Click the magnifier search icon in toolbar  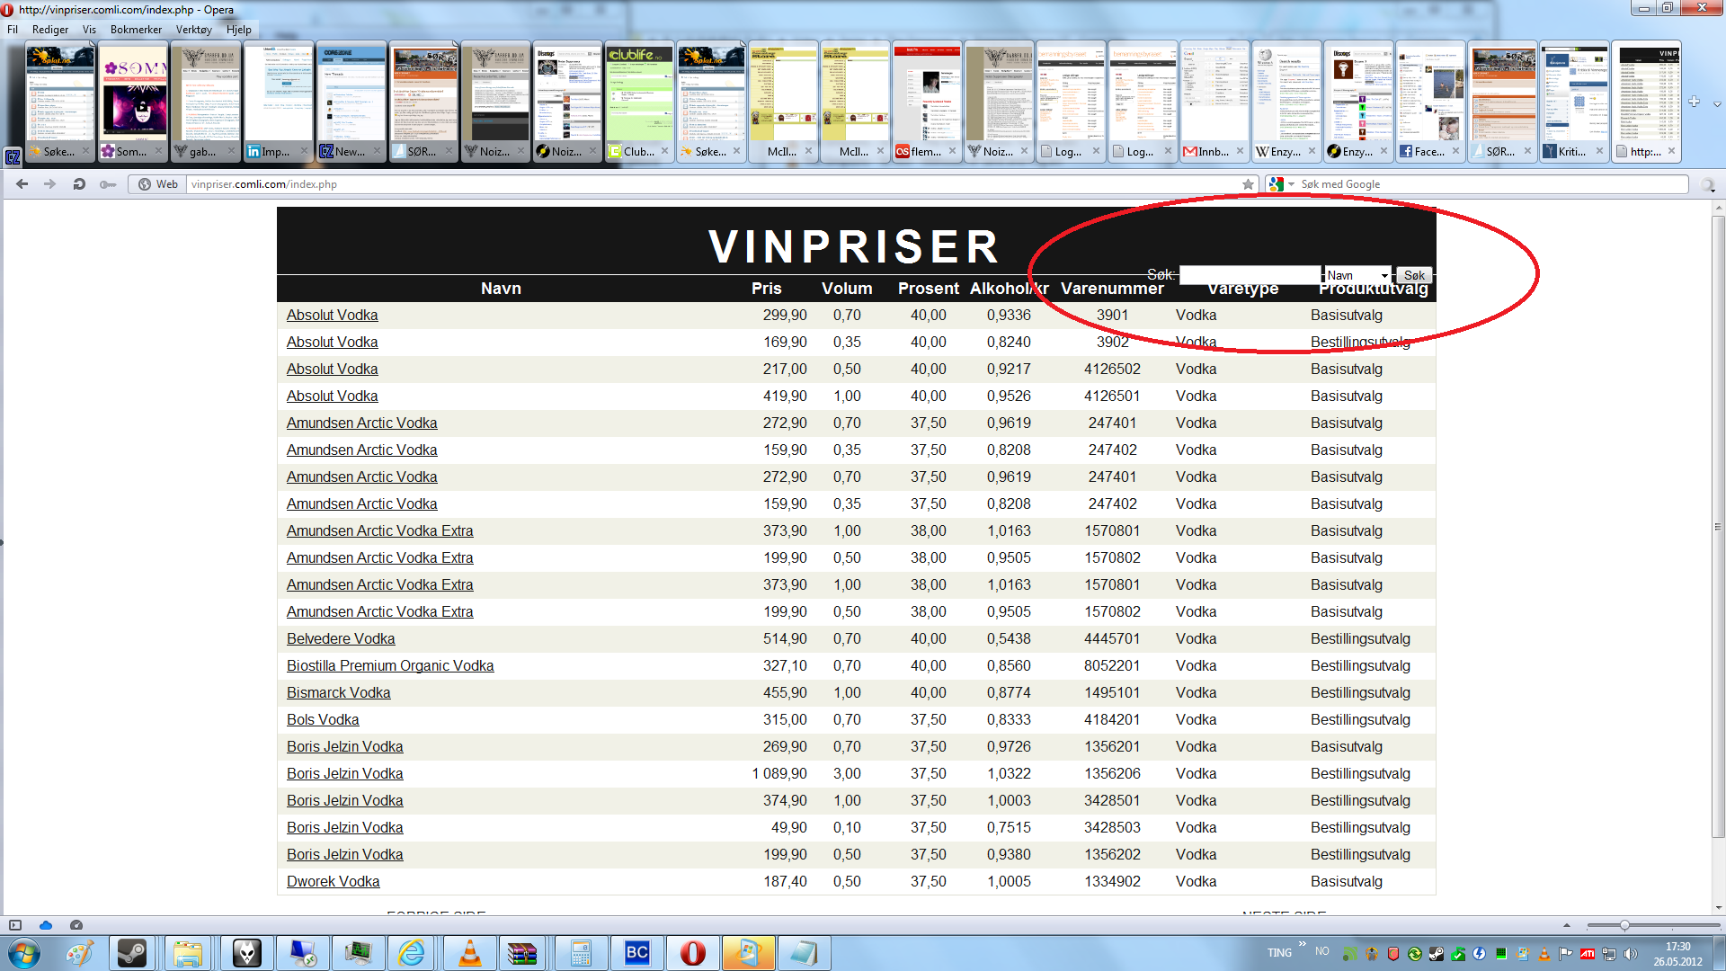(x=1708, y=184)
